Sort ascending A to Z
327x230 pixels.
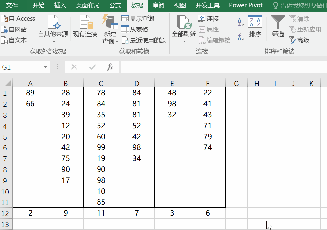pyautogui.click(x=241, y=22)
